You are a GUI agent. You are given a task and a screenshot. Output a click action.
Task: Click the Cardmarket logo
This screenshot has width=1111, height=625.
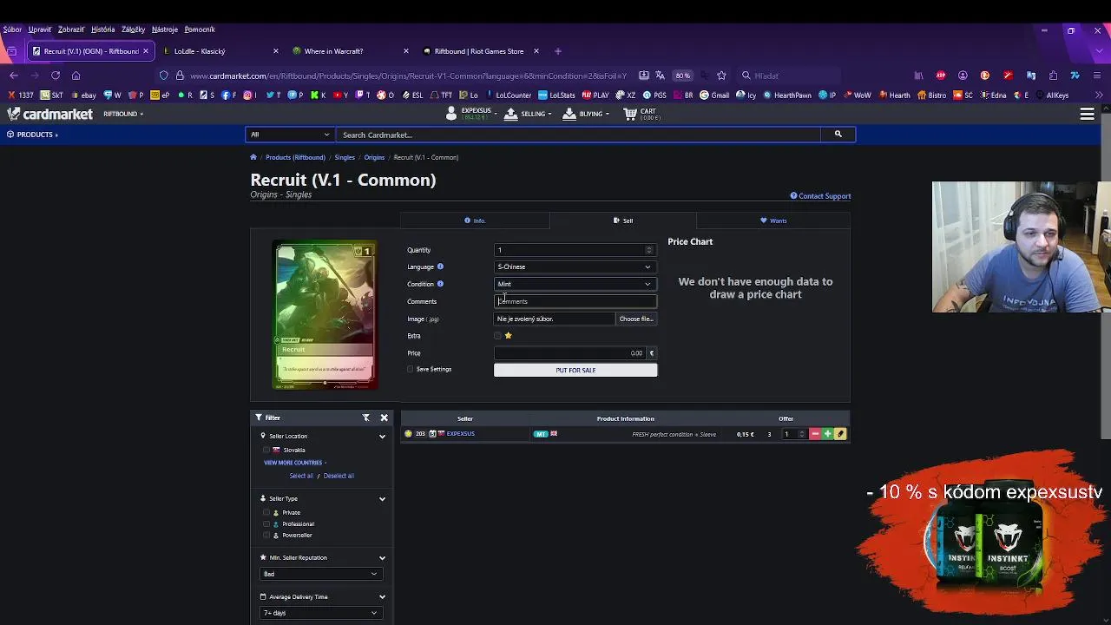[50, 114]
